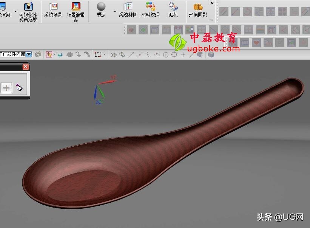
Task: Select the 塑泥 clay shading tool
Action: click(101, 10)
